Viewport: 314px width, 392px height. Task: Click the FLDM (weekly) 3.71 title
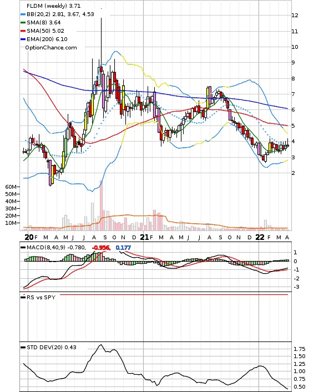pyautogui.click(x=53, y=6)
